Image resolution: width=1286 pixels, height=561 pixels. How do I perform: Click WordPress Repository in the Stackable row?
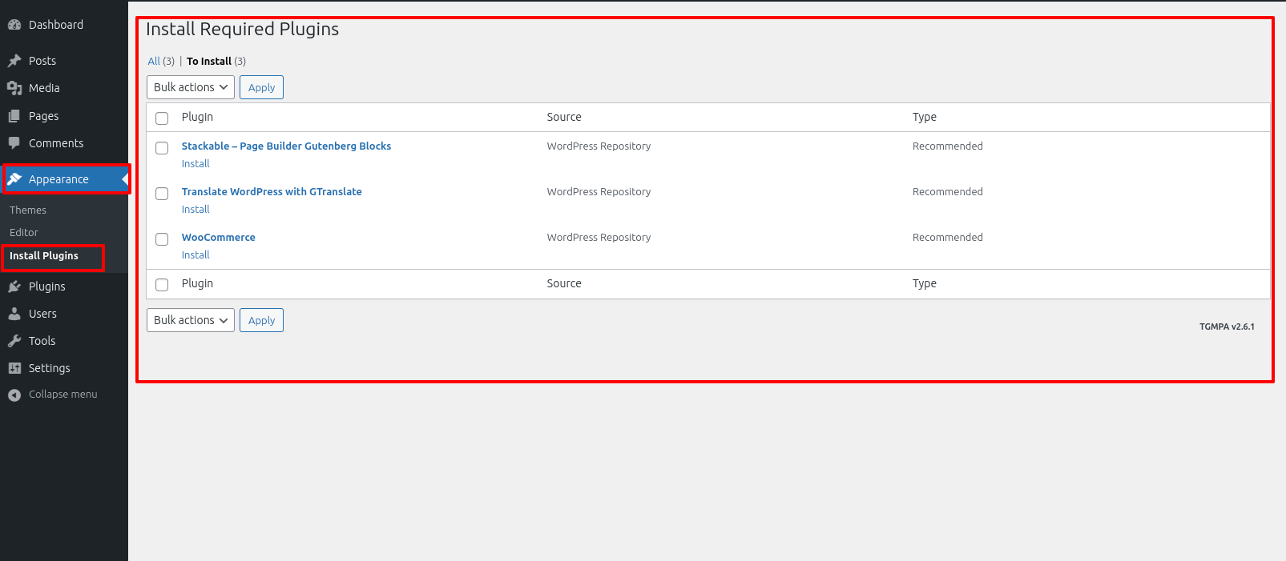(599, 146)
